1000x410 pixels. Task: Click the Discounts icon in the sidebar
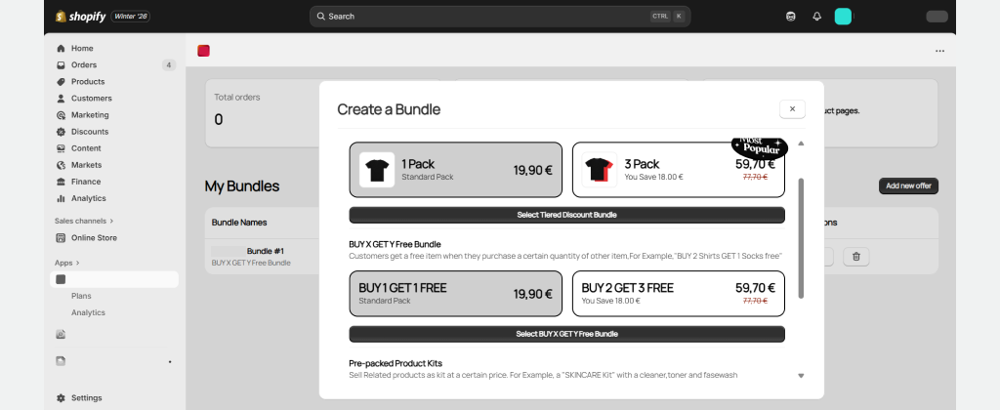(x=62, y=132)
